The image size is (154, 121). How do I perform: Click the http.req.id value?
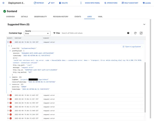[41, 70]
